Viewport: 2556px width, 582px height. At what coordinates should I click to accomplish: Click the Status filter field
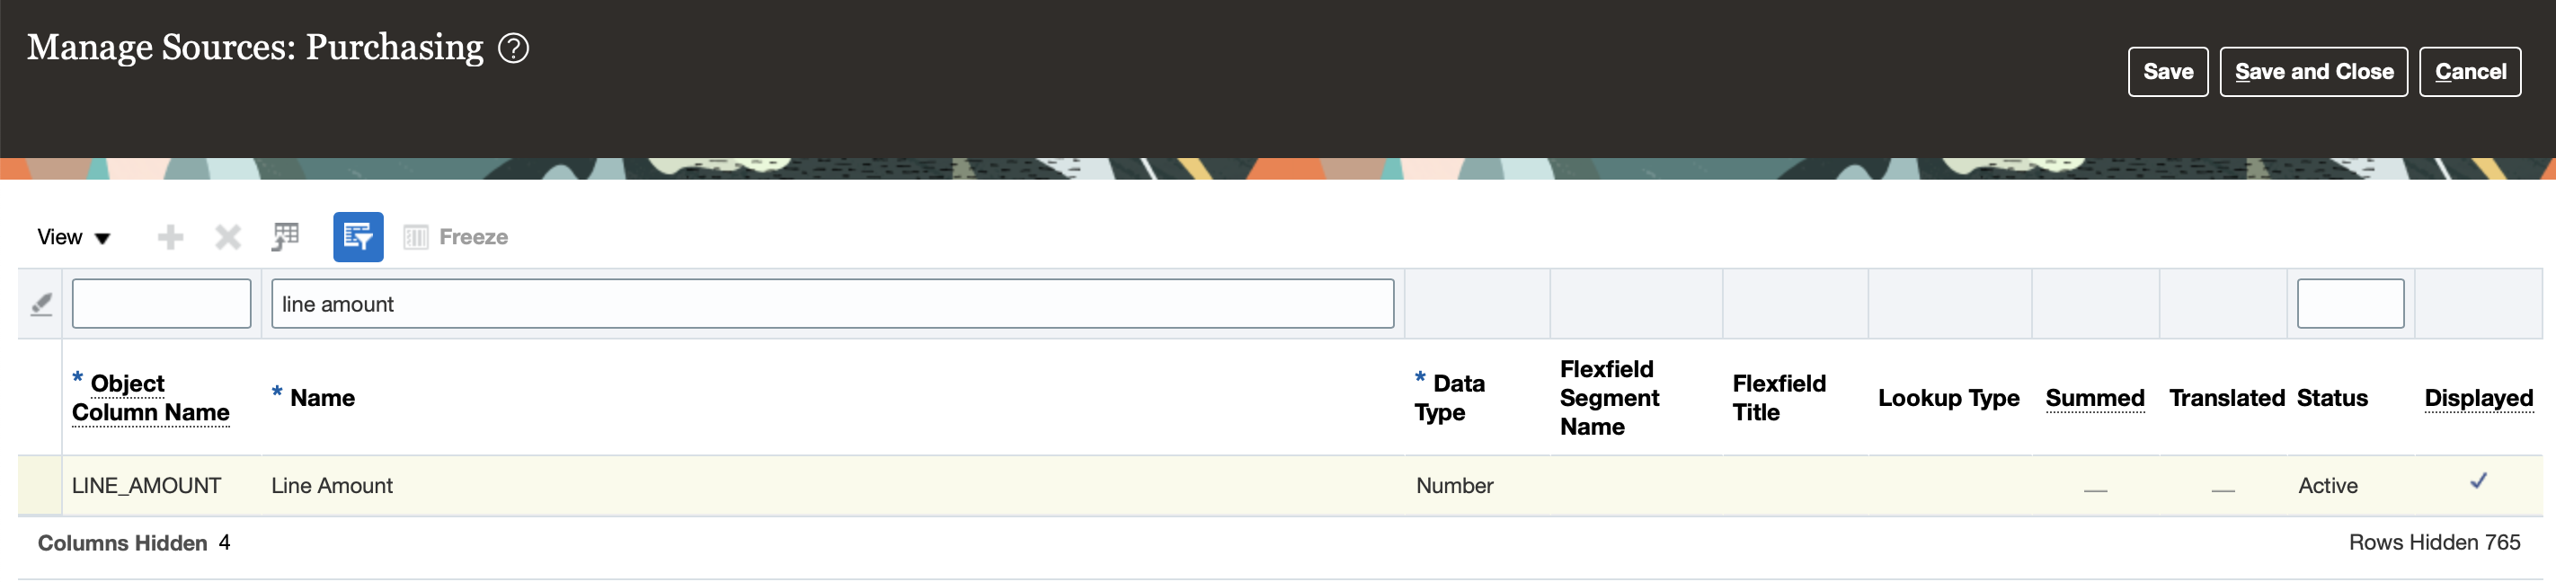[x=2349, y=304]
